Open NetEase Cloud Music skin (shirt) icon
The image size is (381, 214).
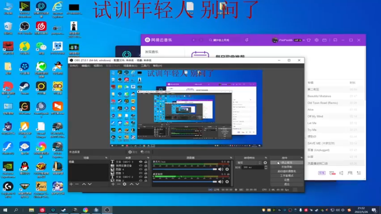tap(309, 40)
